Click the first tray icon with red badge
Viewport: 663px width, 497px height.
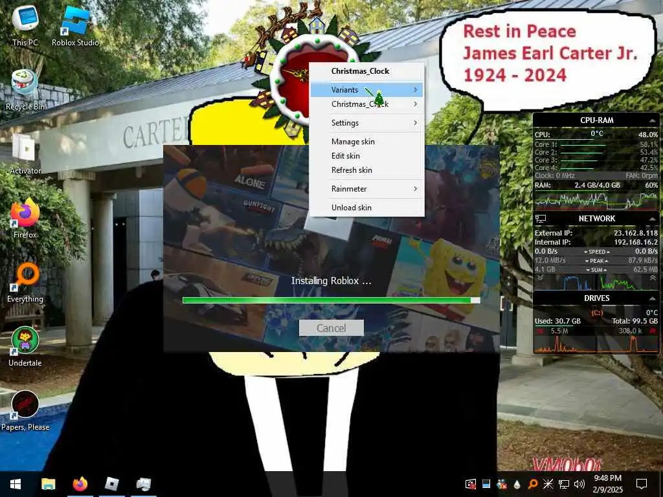point(470,484)
